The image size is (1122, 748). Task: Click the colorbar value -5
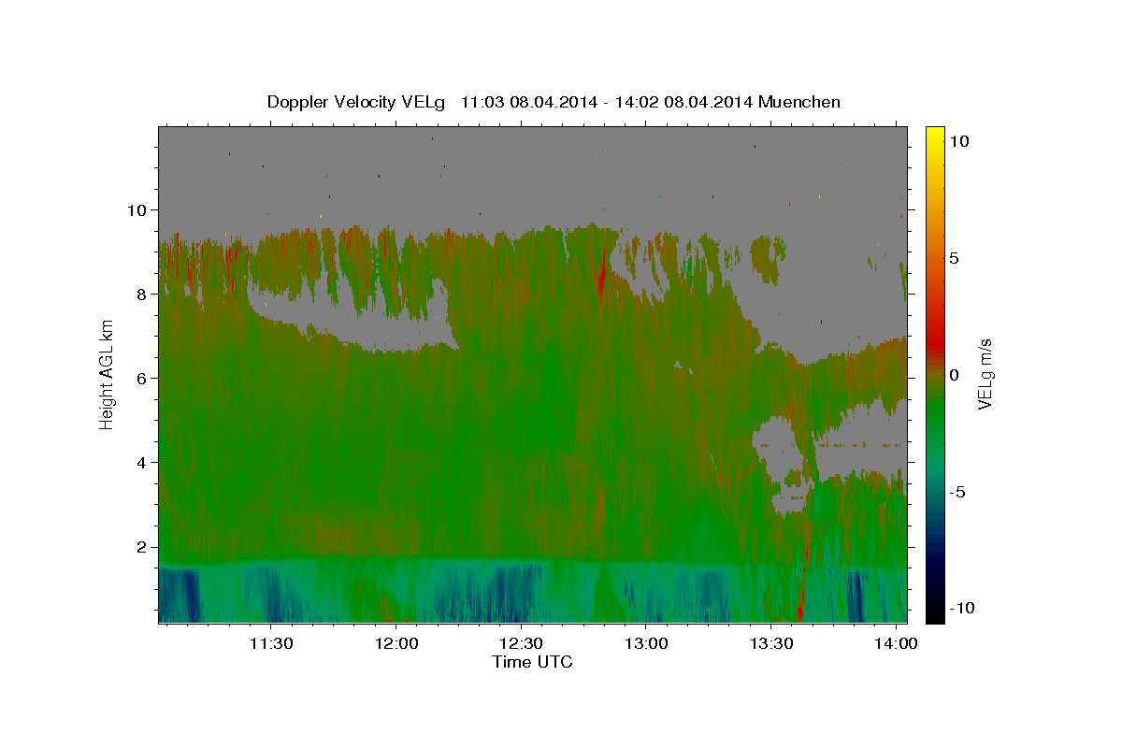click(x=958, y=492)
